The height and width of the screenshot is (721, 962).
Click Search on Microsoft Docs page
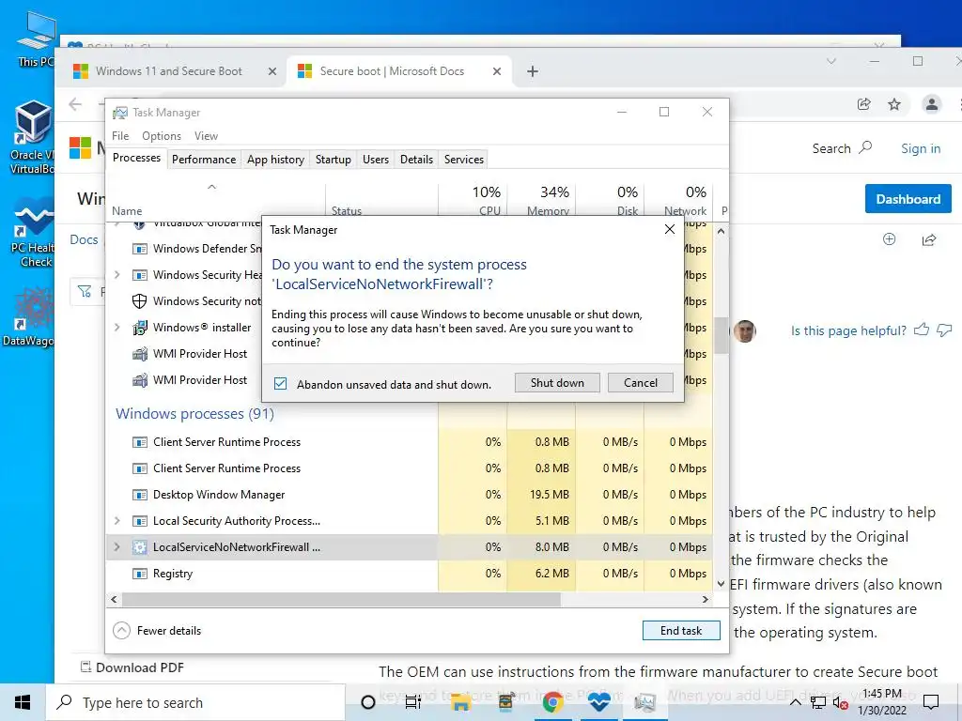(x=842, y=148)
